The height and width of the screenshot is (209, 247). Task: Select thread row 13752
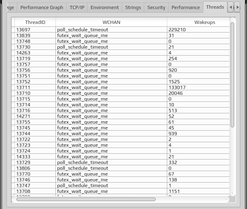(120, 82)
